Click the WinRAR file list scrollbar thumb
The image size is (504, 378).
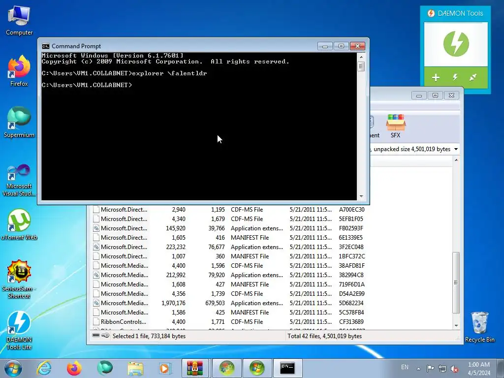point(456,283)
